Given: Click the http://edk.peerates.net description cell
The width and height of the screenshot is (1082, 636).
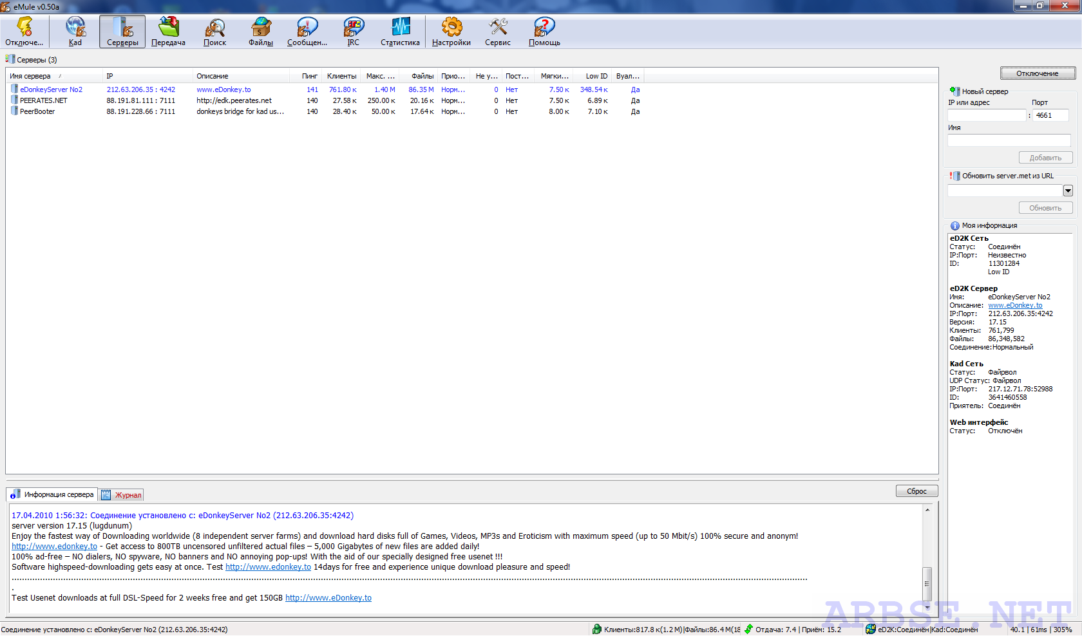Looking at the screenshot, I should 234,100.
